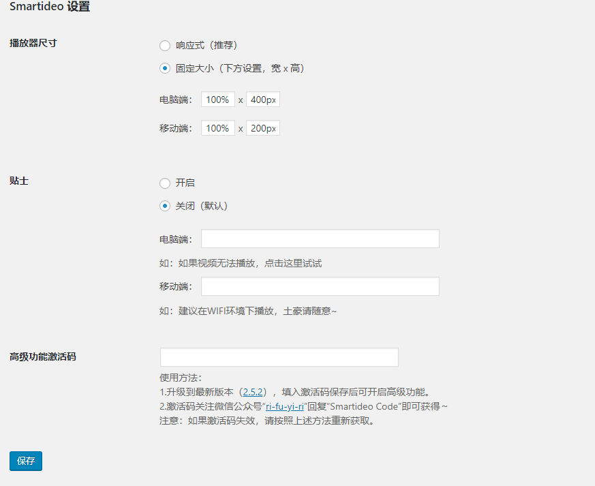
Task: Enable the 开启 tips option
Action: point(164,183)
